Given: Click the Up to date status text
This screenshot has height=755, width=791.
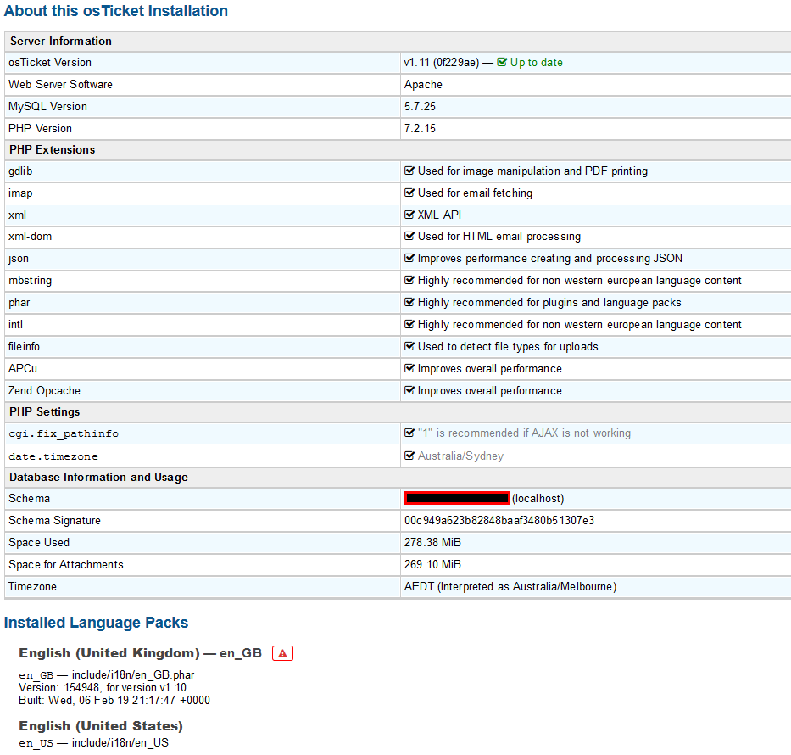Looking at the screenshot, I should click(x=536, y=63).
